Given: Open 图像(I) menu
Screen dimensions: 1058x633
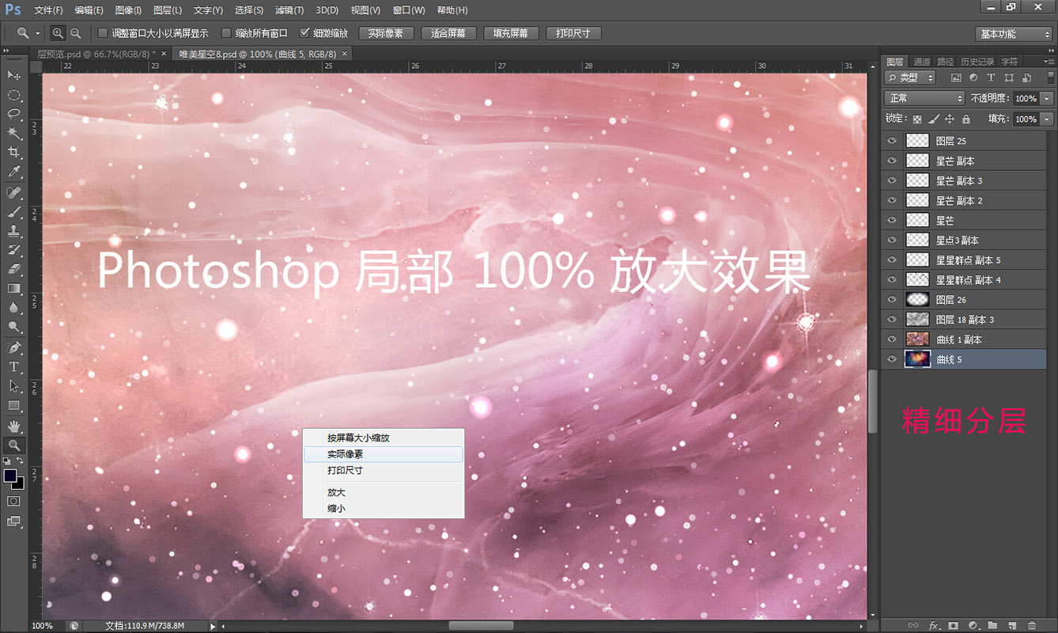Looking at the screenshot, I should [128, 10].
